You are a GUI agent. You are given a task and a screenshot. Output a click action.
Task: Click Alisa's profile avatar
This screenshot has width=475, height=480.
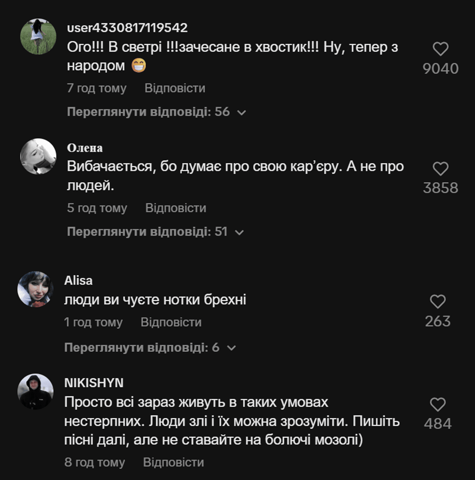point(35,289)
